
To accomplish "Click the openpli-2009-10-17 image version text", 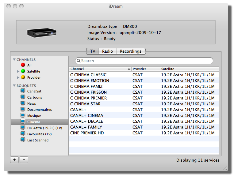I will point(140,33).
